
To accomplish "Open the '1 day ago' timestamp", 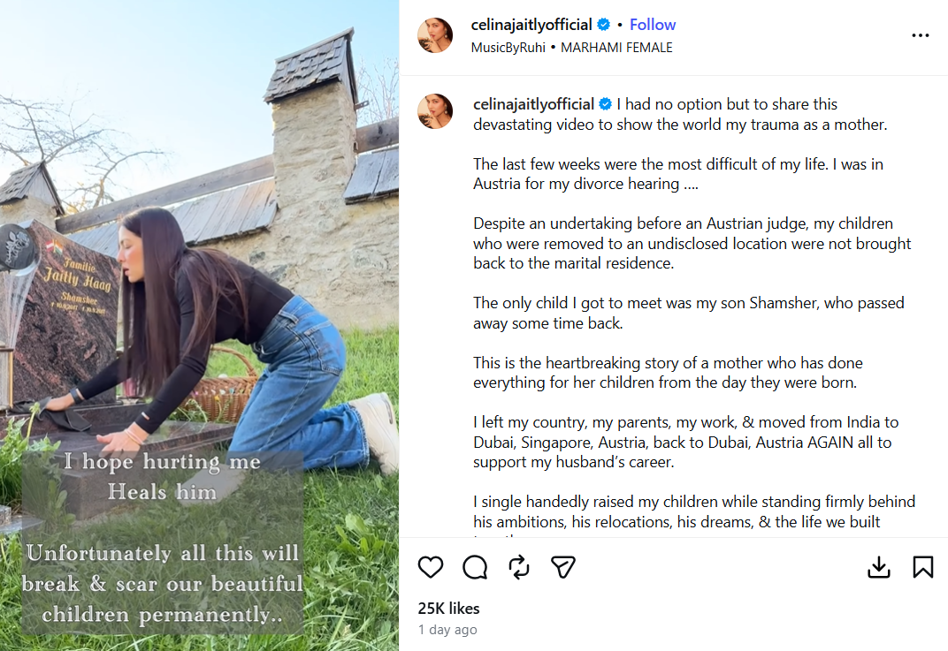I will click(447, 630).
